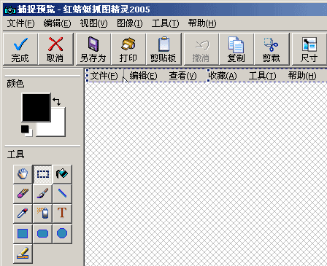Reset to default black and white colors
327x266 pixels.
coord(26,130)
